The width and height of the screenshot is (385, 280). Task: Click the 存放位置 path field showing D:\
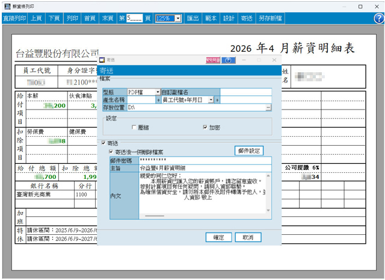[197, 107]
